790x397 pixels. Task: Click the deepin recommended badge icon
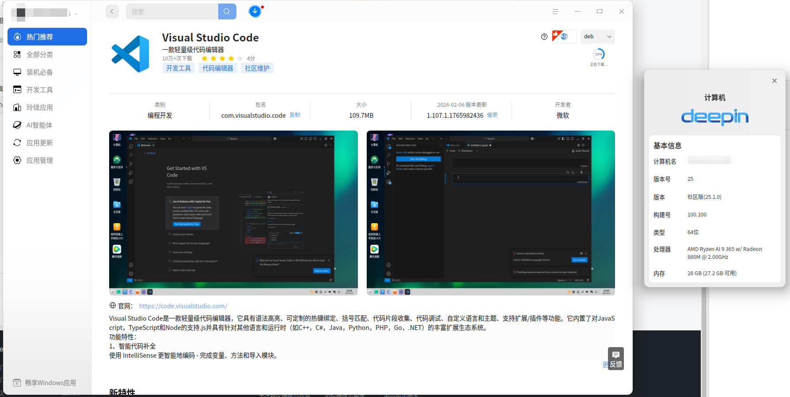pos(564,37)
